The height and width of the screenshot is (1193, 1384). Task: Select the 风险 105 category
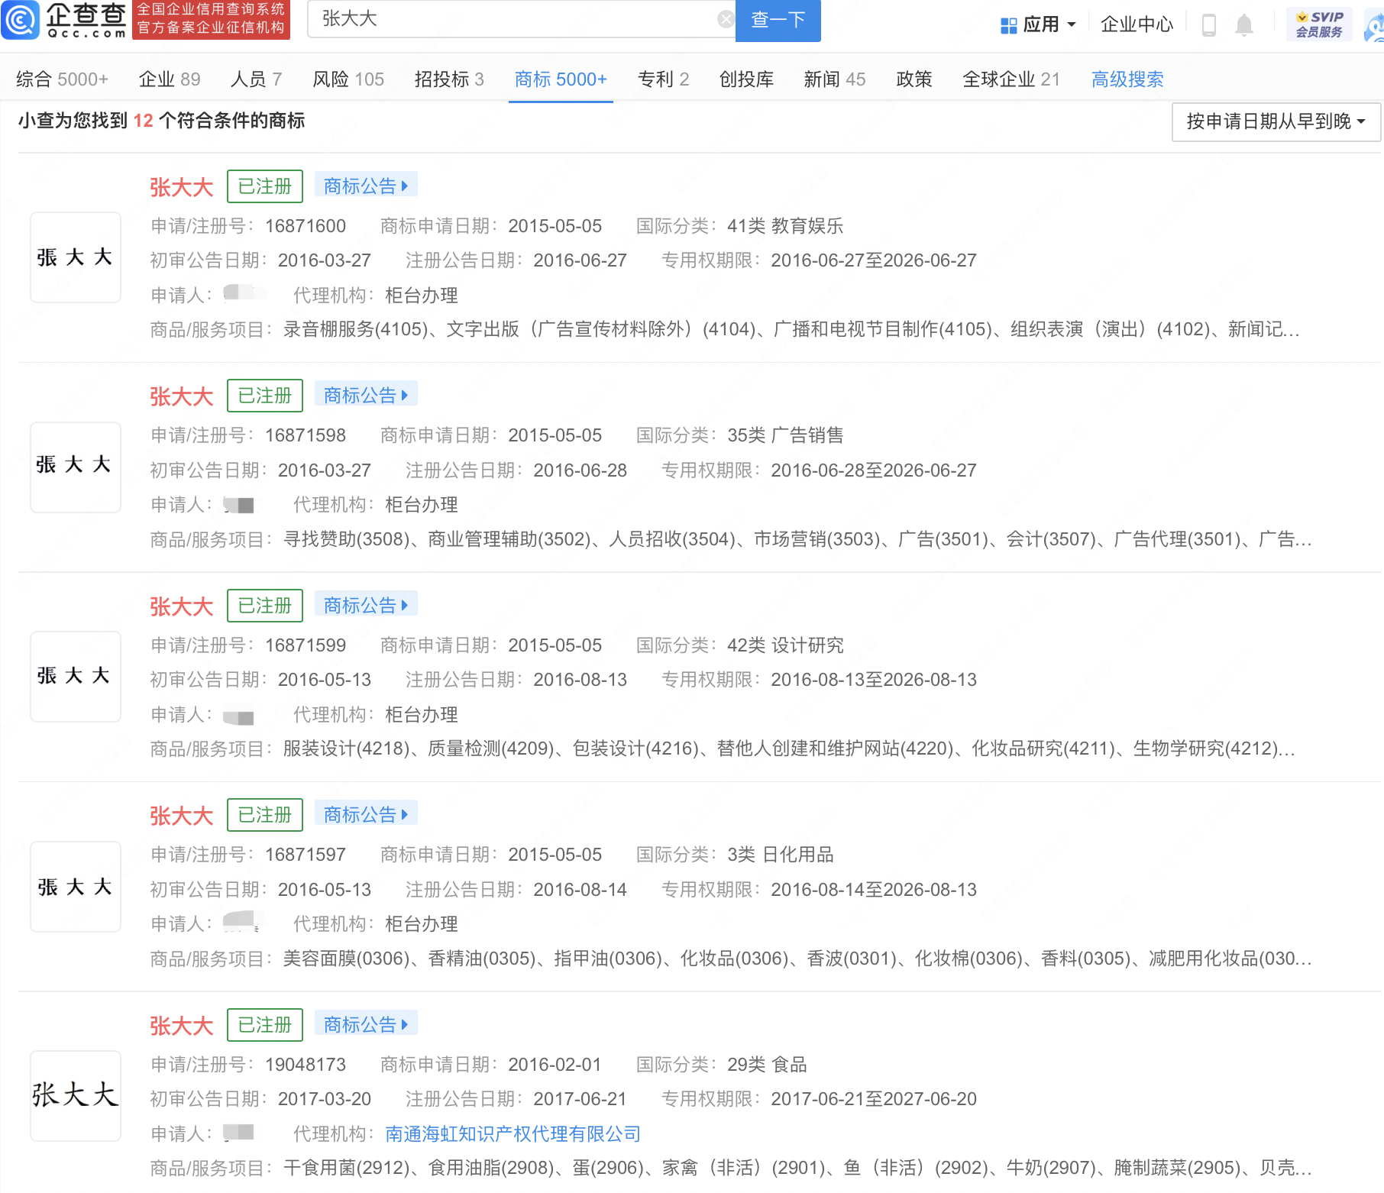click(x=348, y=79)
